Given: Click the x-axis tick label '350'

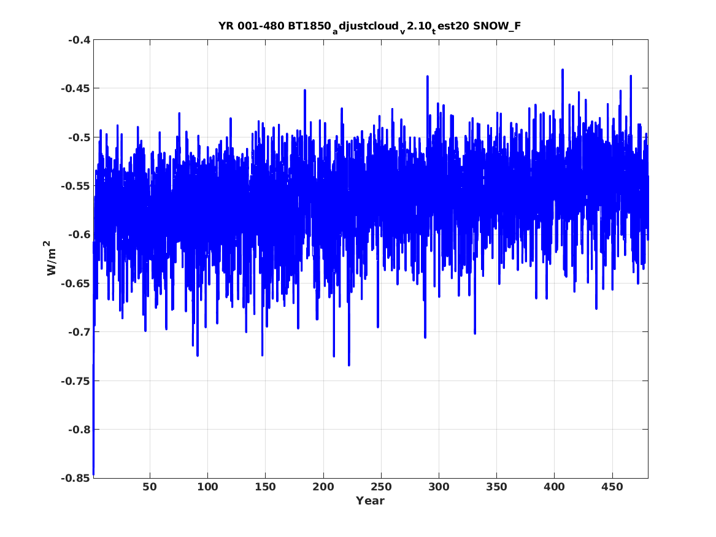Looking at the screenshot, I should [497, 487].
